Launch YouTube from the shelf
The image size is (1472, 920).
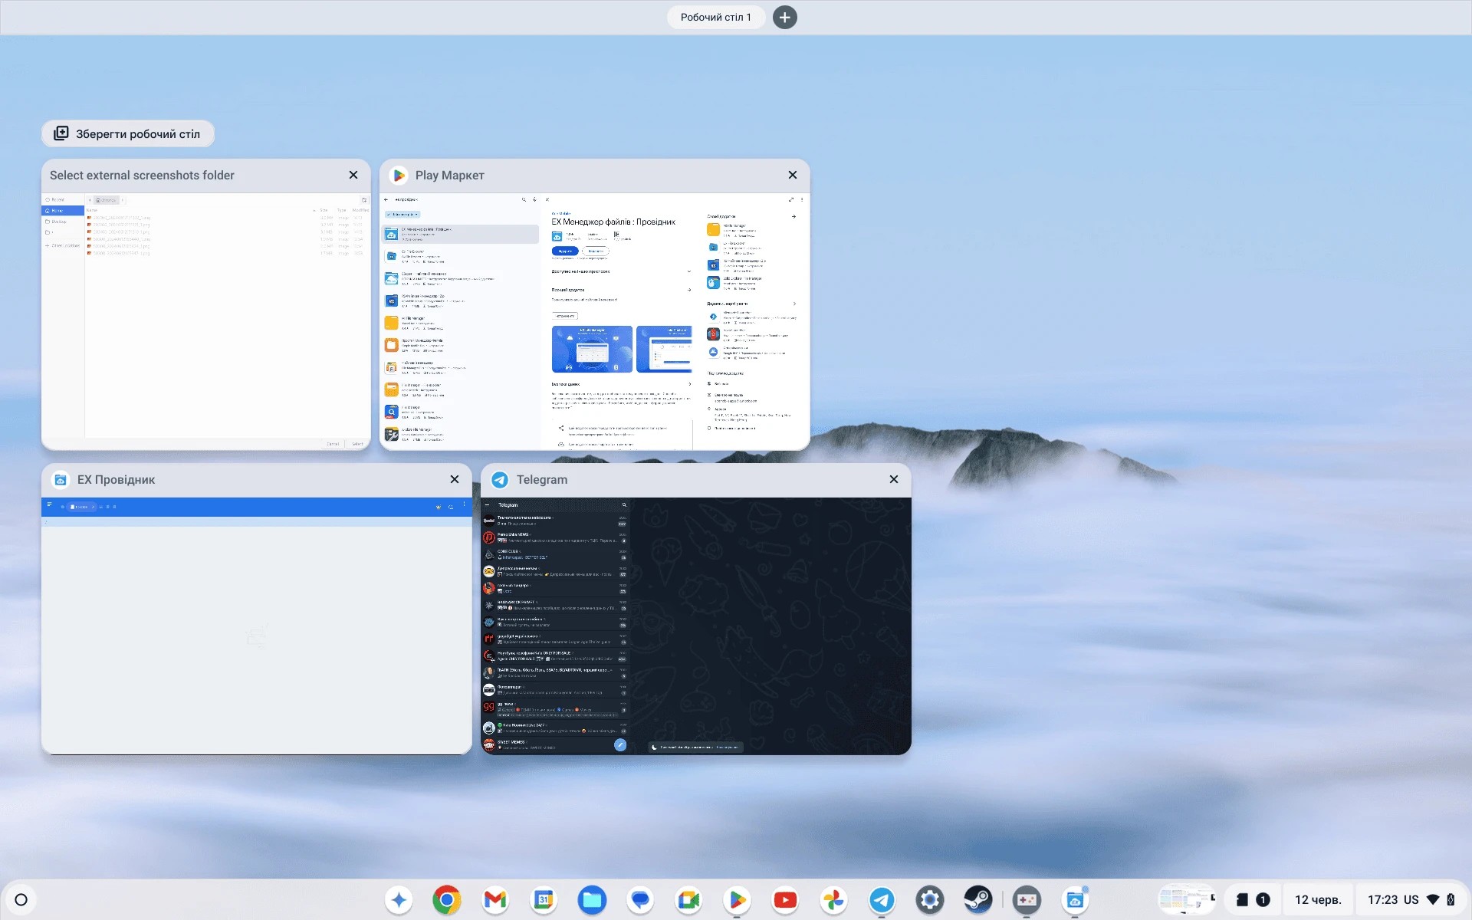coord(785,899)
